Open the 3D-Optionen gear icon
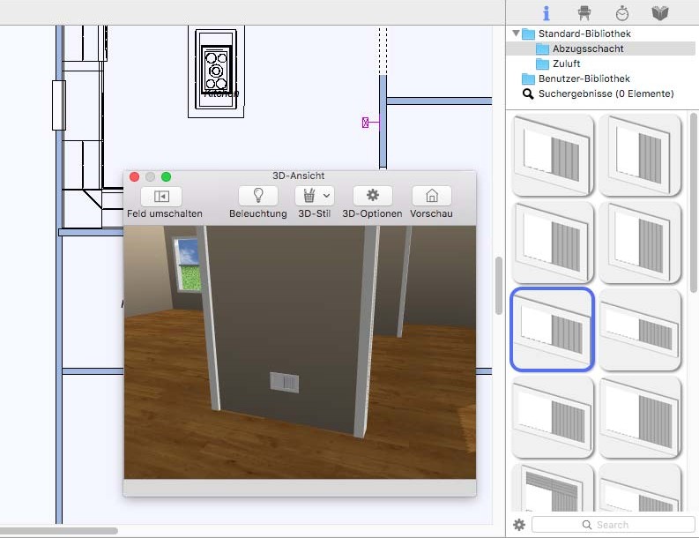 (372, 196)
